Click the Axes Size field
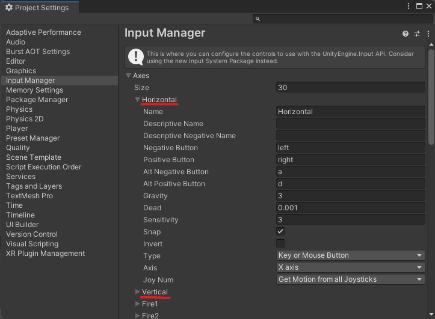This screenshot has height=319, width=435. pyautogui.click(x=350, y=88)
